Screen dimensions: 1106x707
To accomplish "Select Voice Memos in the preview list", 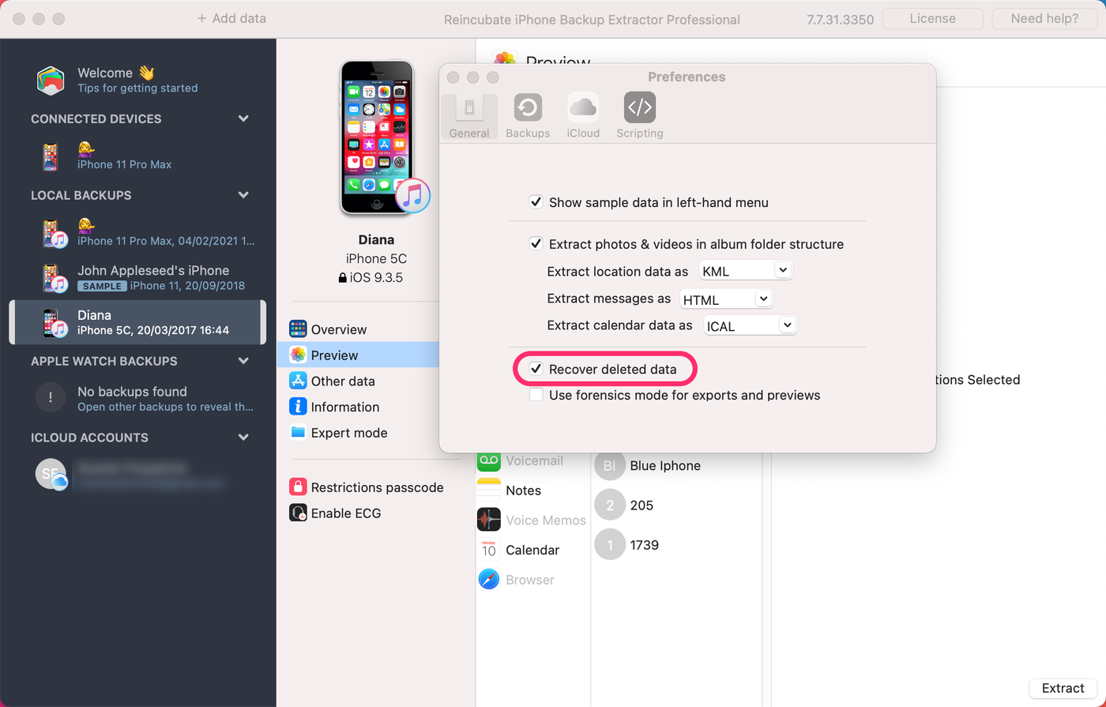I will (533, 520).
